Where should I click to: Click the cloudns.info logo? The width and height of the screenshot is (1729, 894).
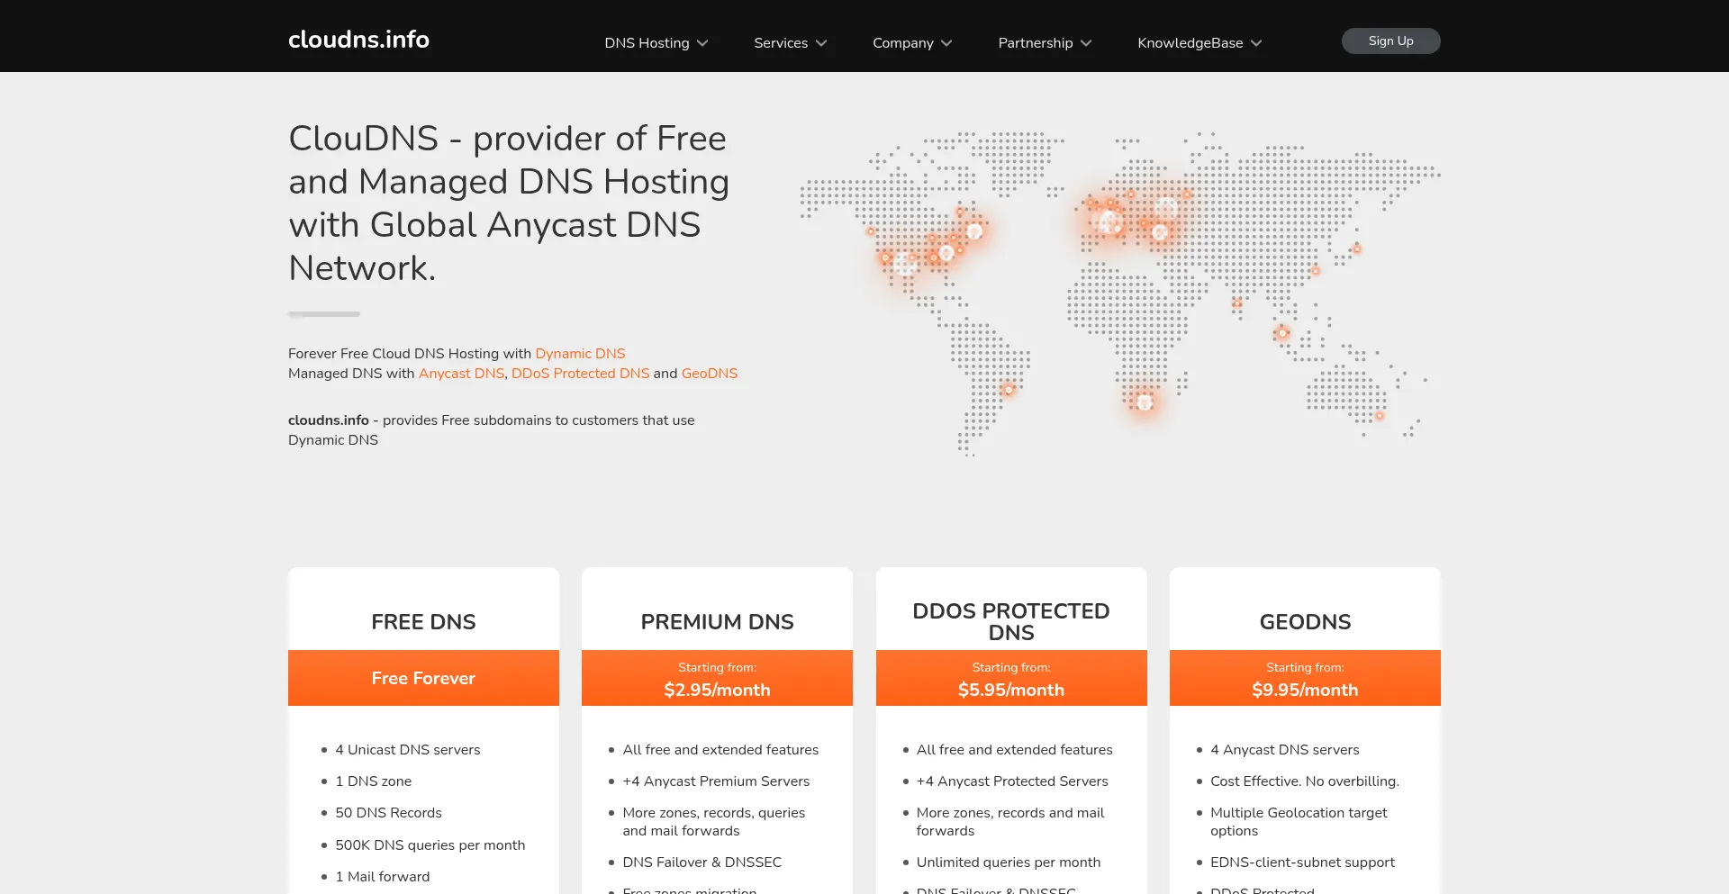pyautogui.click(x=358, y=39)
